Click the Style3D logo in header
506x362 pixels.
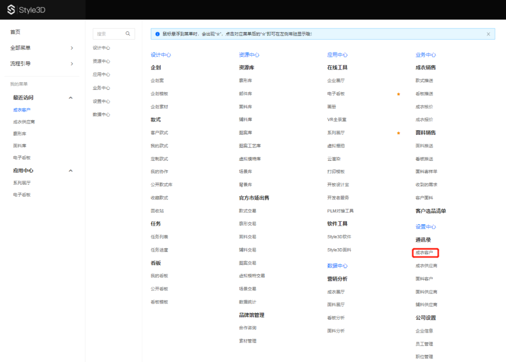click(x=26, y=10)
